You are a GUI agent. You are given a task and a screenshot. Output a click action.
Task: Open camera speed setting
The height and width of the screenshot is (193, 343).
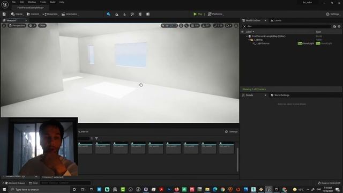[228, 26]
